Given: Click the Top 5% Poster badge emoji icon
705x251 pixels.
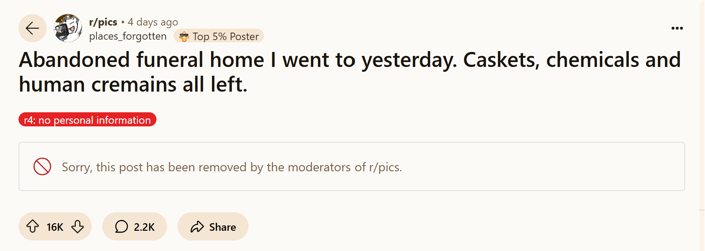Looking at the screenshot, I should coord(184,37).
